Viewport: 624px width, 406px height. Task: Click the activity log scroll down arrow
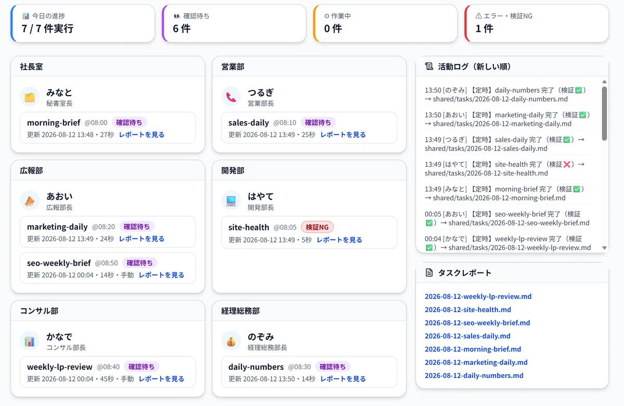click(x=604, y=248)
